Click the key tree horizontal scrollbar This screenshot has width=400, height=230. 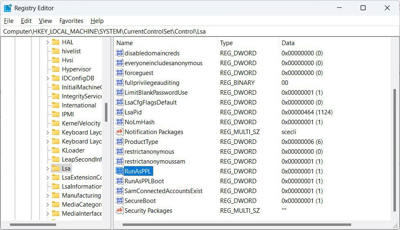(x=33, y=225)
